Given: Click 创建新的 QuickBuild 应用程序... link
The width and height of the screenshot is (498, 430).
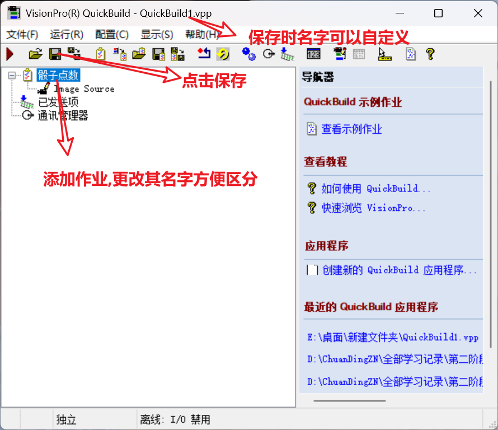Looking at the screenshot, I should click(400, 270).
